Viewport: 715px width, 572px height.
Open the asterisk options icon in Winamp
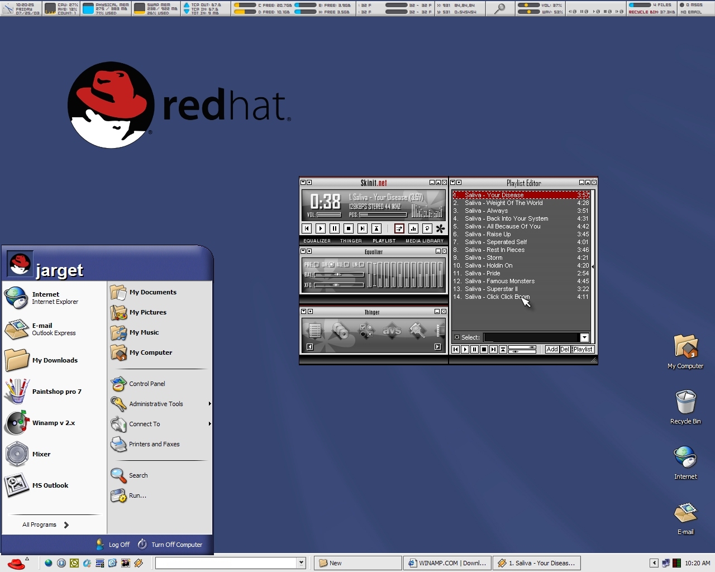click(440, 228)
